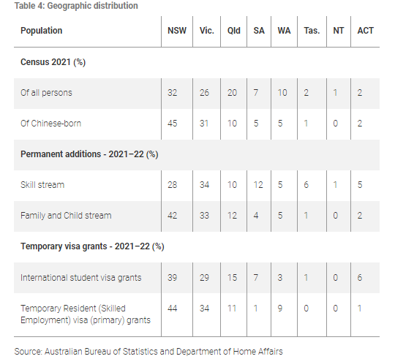Select the Skill stream row label
The image size is (395, 359).
tap(42, 185)
